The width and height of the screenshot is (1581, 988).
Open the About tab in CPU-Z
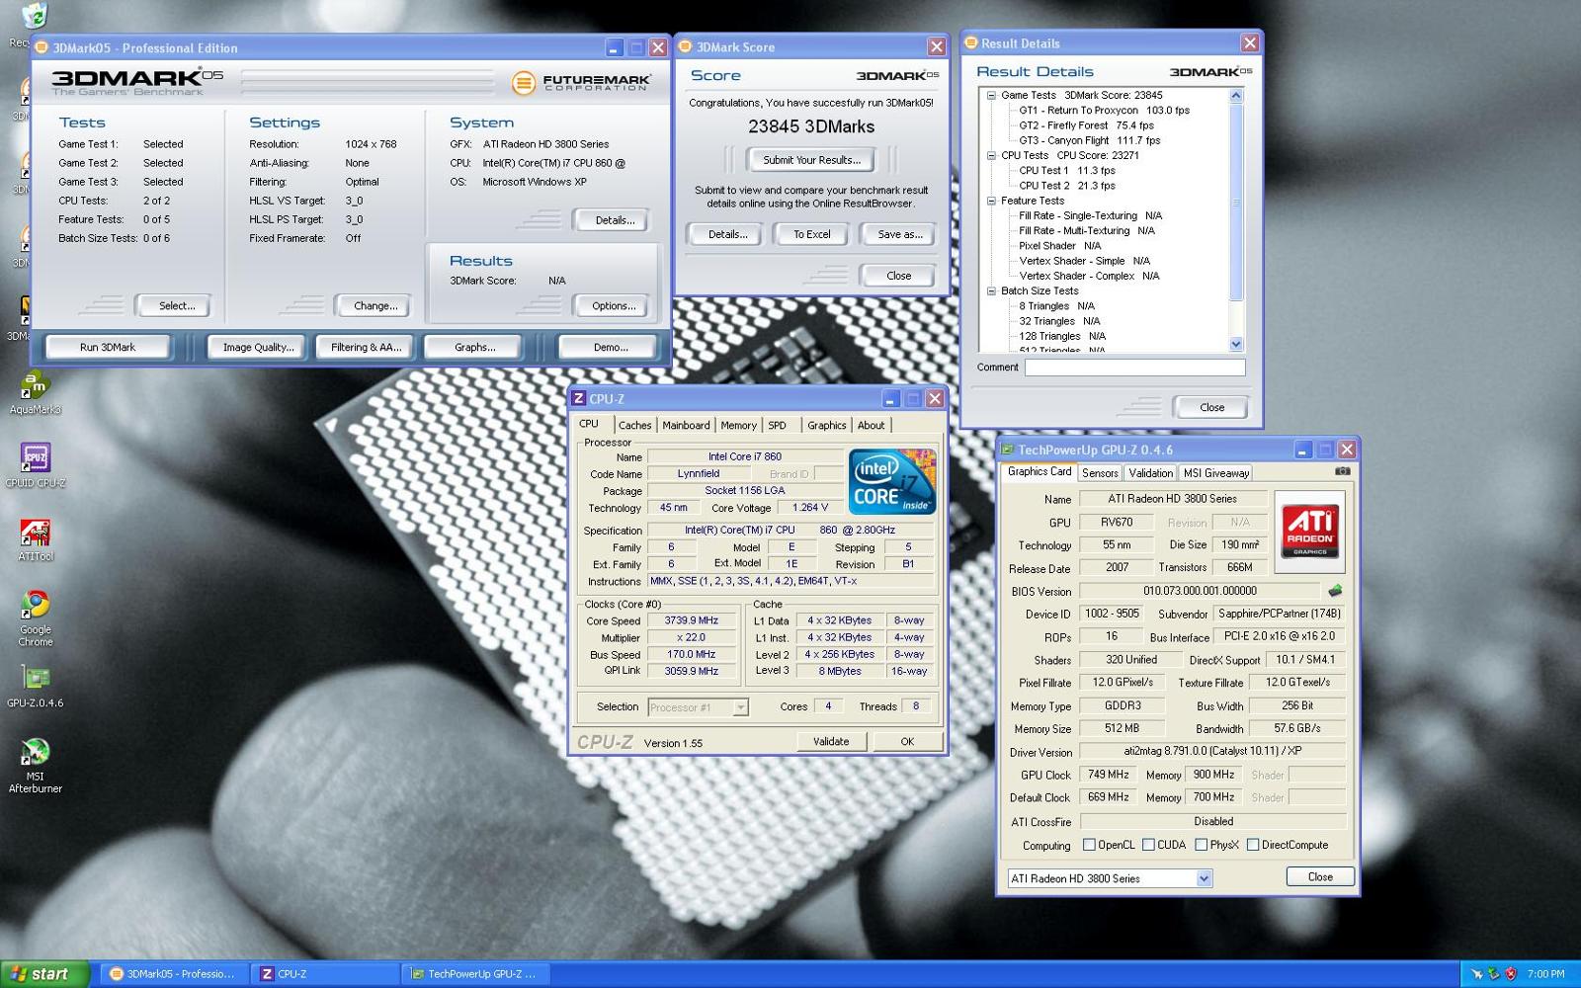(x=871, y=425)
